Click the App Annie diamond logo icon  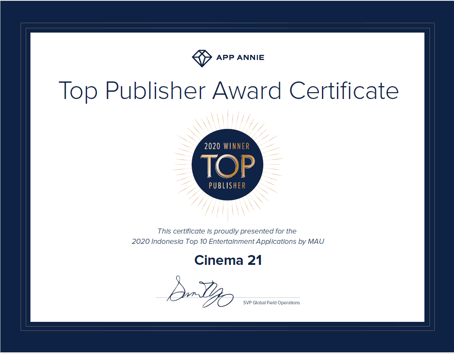201,58
